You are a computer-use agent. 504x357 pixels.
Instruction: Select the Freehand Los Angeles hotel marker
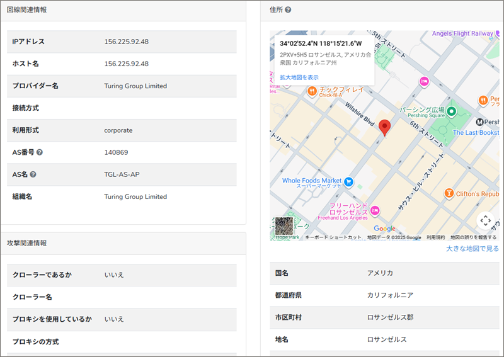[x=375, y=210]
